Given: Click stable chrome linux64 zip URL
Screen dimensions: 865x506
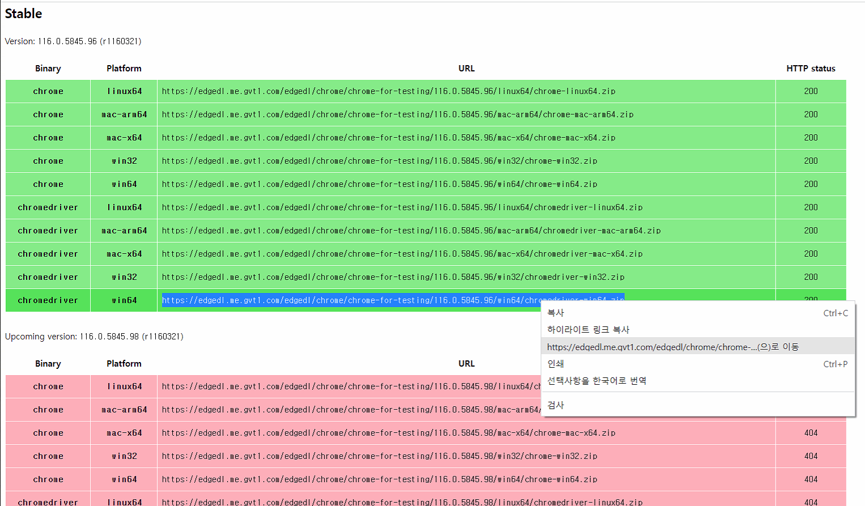Looking at the screenshot, I should (x=388, y=91).
